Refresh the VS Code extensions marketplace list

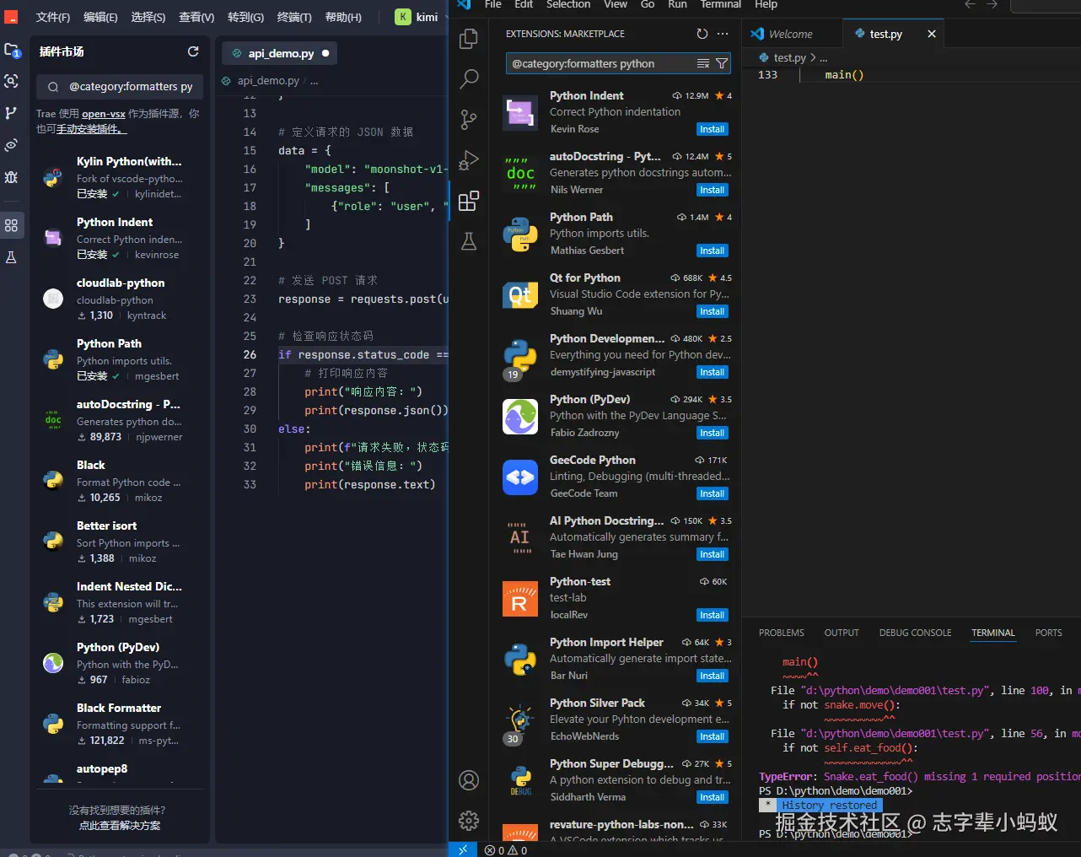tap(702, 34)
